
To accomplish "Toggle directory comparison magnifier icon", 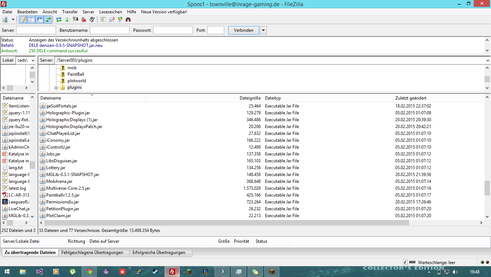I will (112, 19).
